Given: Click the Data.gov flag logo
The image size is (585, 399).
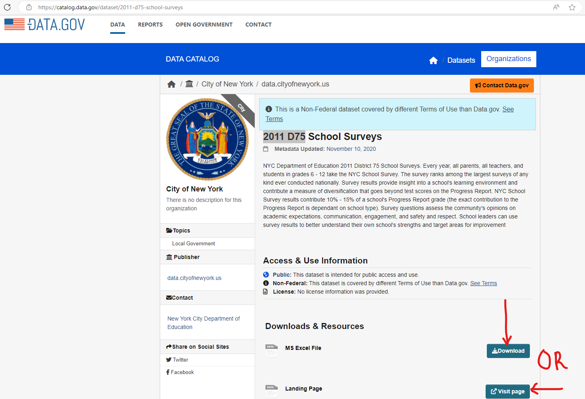Looking at the screenshot, I should coord(14,25).
